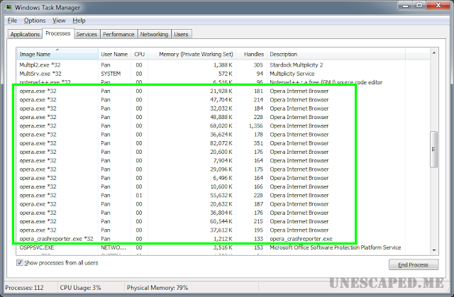Select opera.exe row with CPU 01
This screenshot has height=297, width=454.
[x=223, y=195]
